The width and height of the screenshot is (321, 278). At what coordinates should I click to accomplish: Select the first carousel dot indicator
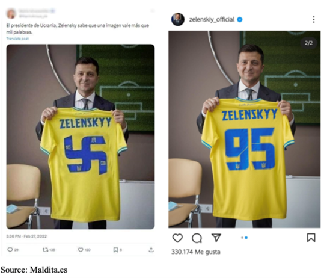242,238
